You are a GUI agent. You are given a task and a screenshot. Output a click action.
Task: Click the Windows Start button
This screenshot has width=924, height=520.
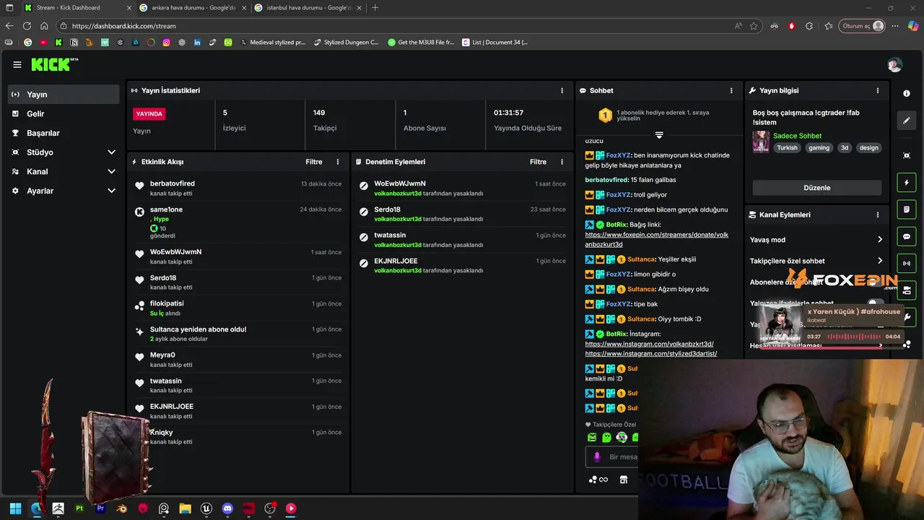point(15,508)
